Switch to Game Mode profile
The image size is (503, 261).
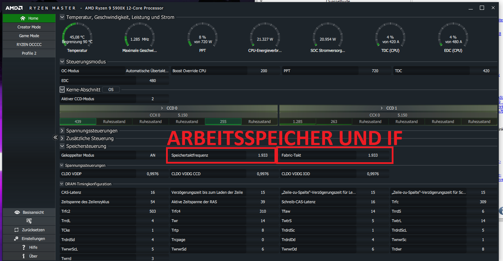tap(29, 36)
